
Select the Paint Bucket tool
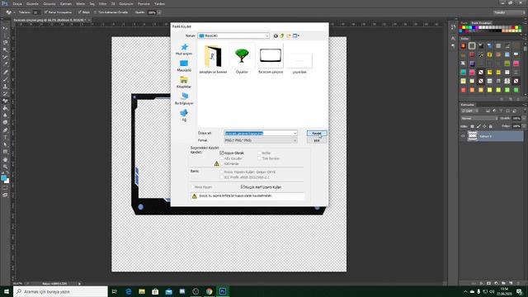coord(5,108)
